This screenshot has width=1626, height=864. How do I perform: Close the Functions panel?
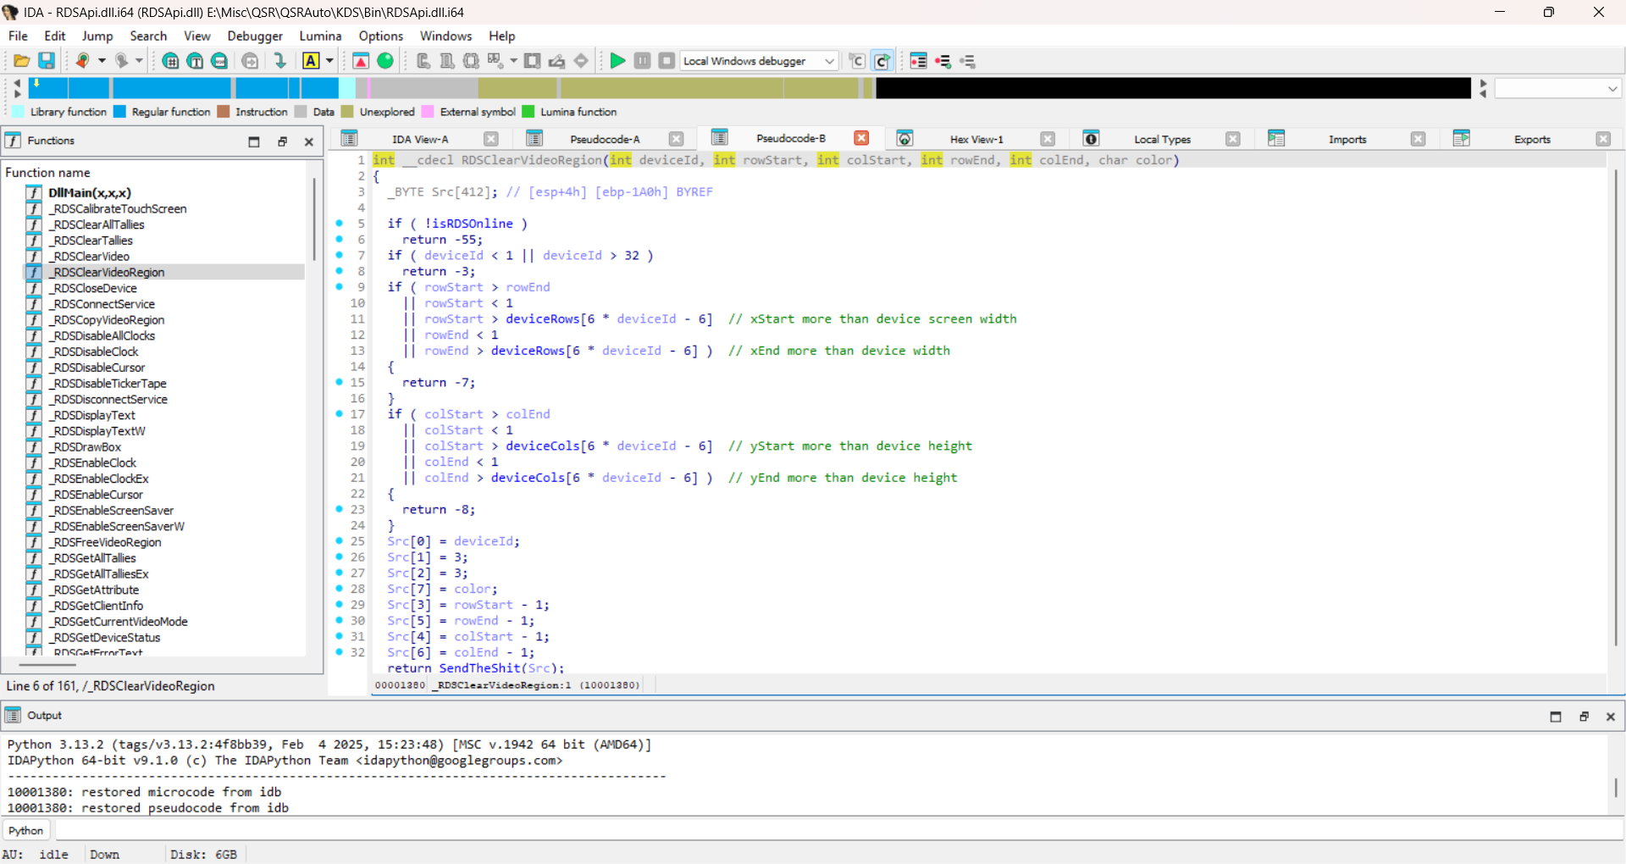309,141
